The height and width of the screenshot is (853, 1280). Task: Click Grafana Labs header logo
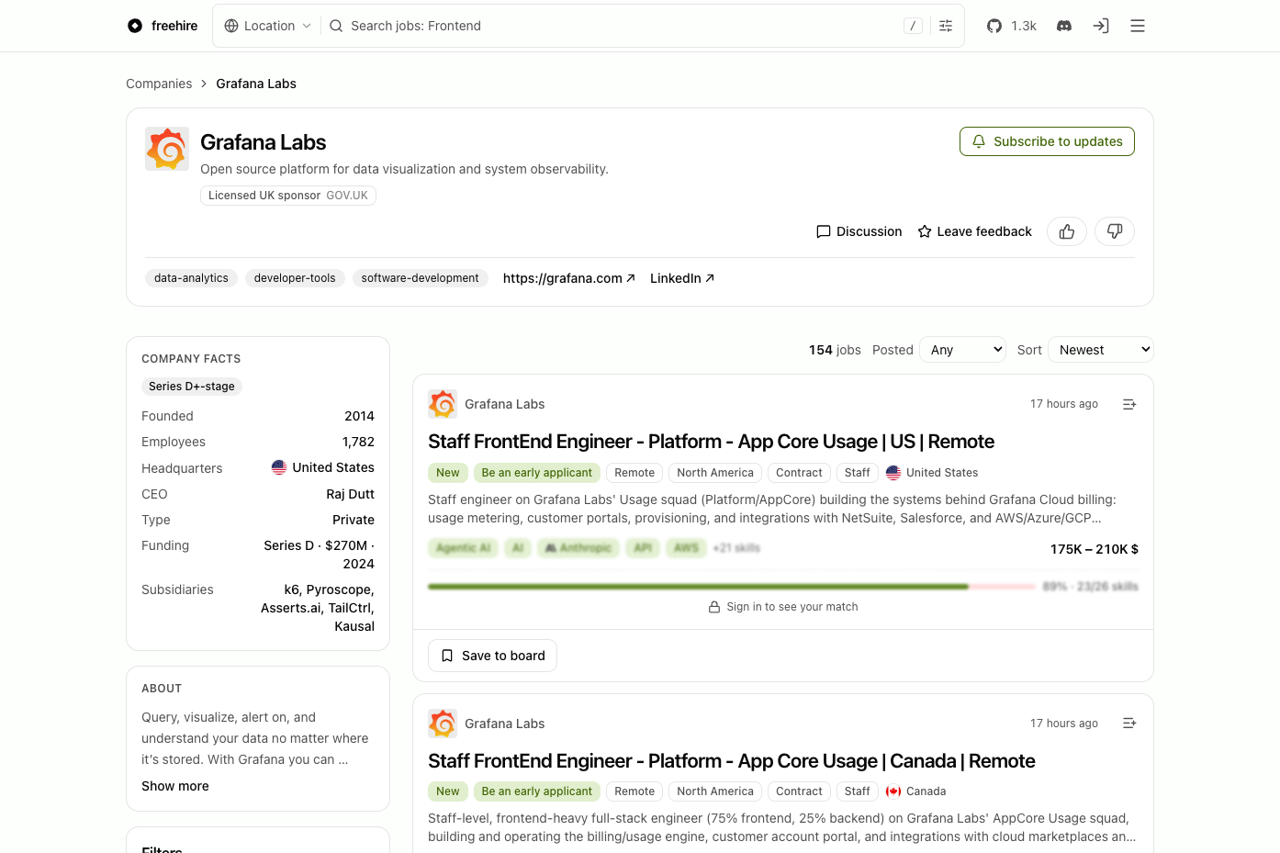pyautogui.click(x=167, y=149)
